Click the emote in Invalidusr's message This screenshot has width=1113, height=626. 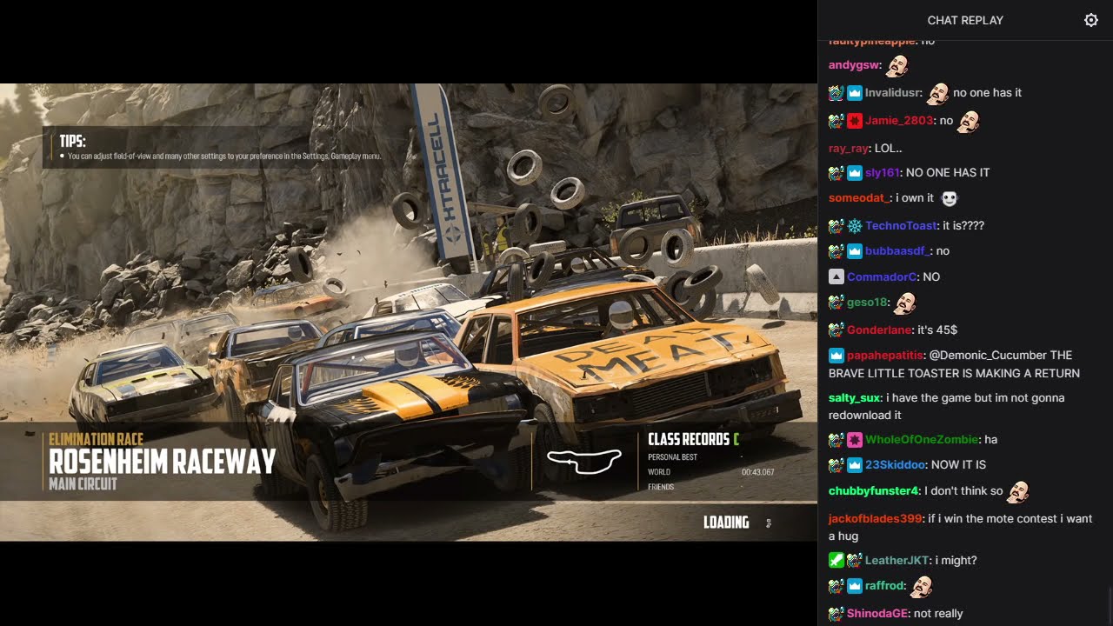point(937,93)
